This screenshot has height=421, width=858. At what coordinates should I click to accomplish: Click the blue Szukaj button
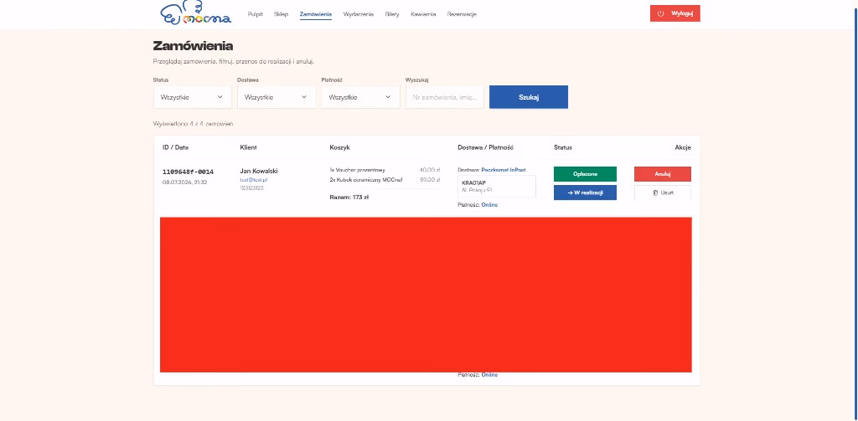coord(529,97)
